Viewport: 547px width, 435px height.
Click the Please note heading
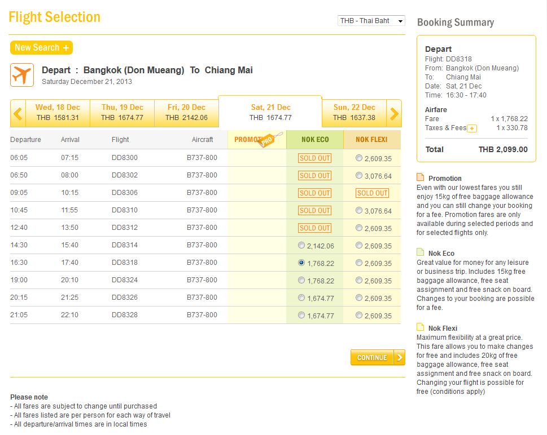point(29,397)
